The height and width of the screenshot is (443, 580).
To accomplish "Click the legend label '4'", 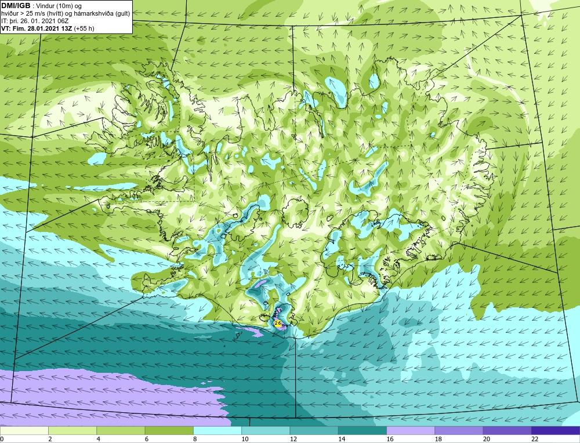I will pos(99,439).
